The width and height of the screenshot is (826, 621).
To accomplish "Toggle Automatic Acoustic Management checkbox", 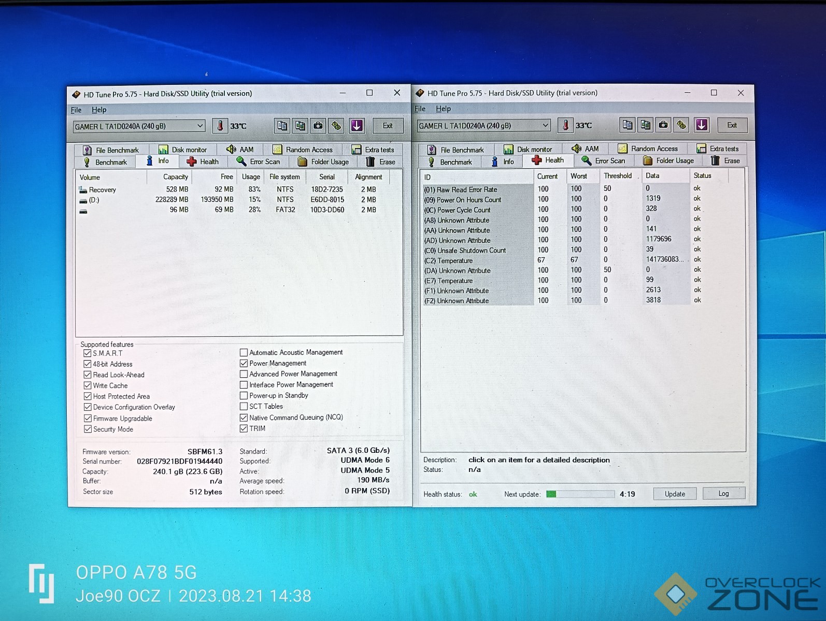I will 244,352.
